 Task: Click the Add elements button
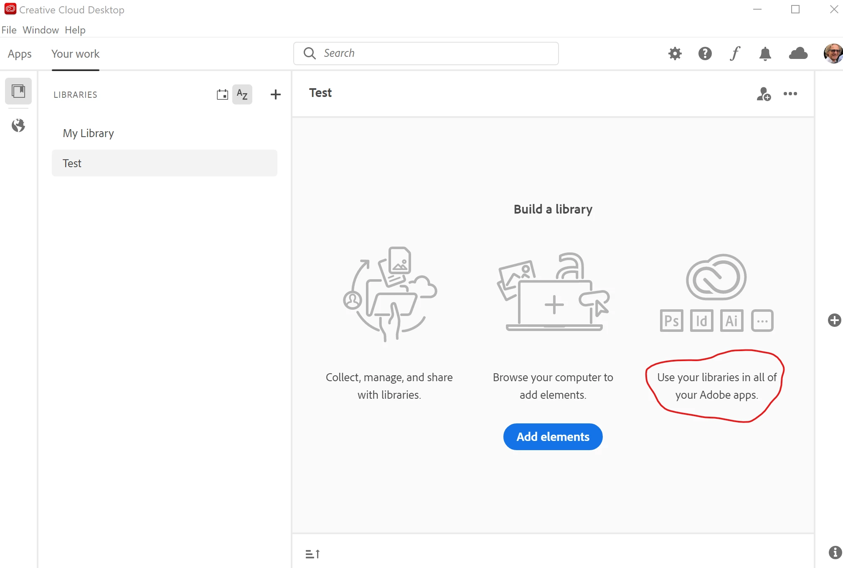coord(553,437)
